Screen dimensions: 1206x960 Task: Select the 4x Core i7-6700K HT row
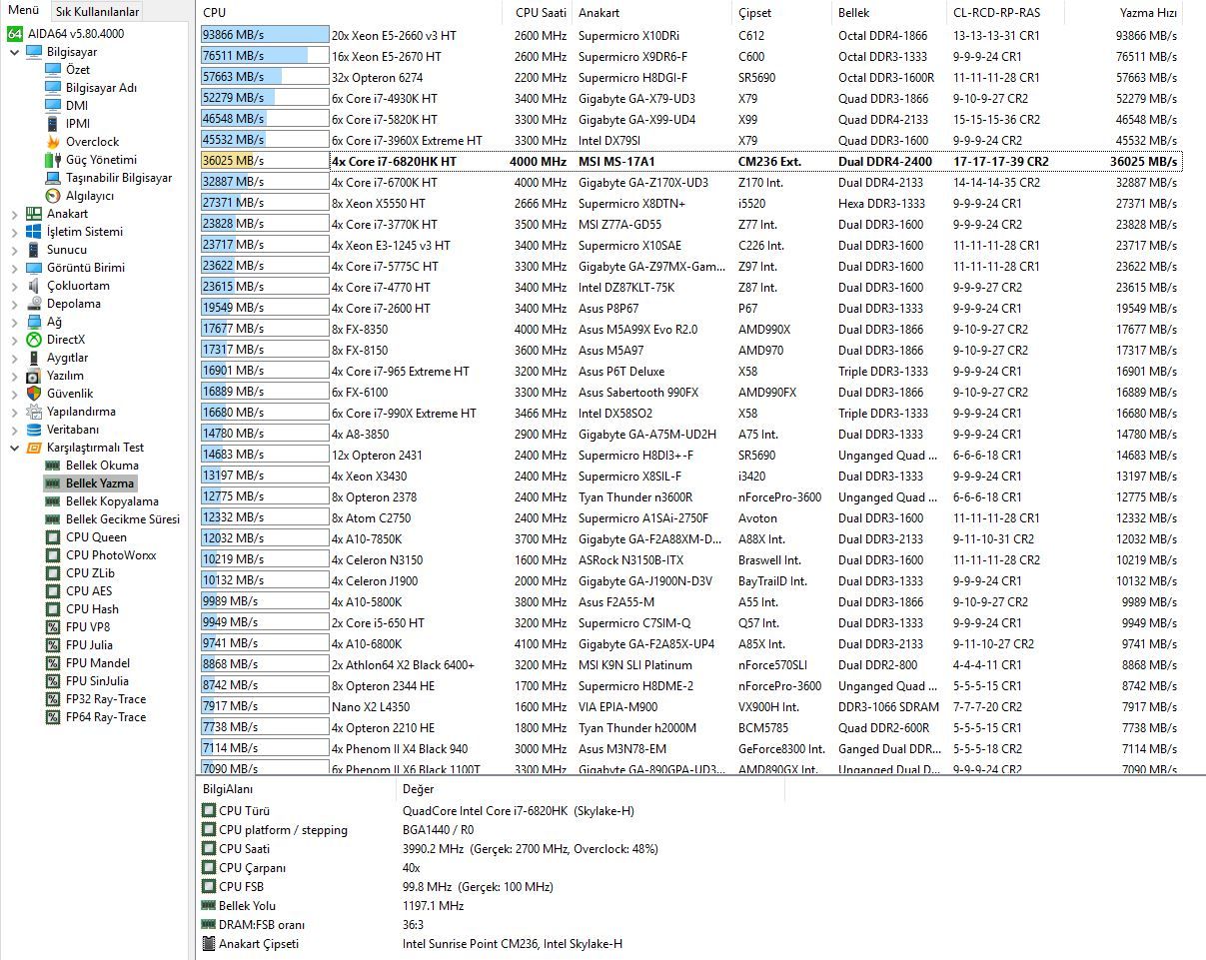[x=689, y=182]
